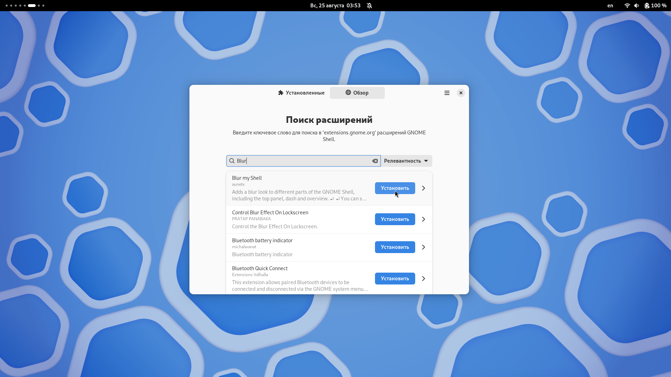Click battery 100 % indicator
This screenshot has height=377, width=671.
655,6
